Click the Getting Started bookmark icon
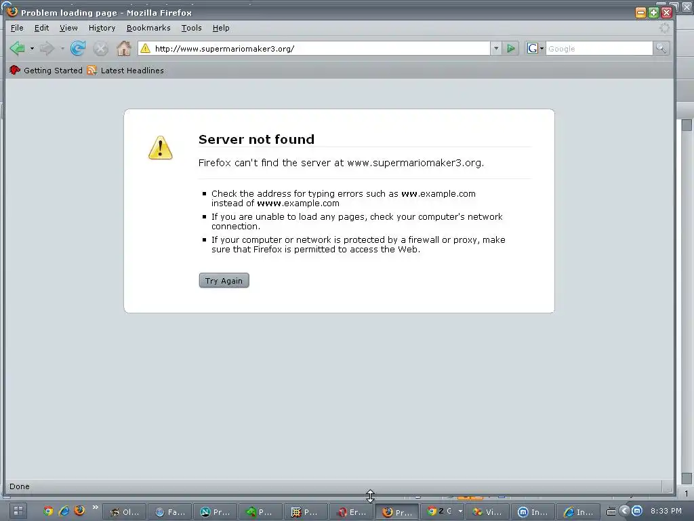The width and height of the screenshot is (694, 521). (15, 70)
